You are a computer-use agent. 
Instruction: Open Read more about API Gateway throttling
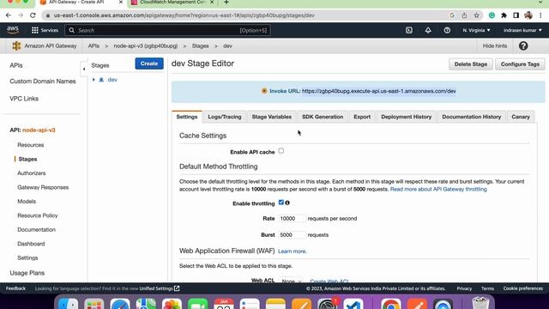coord(438,189)
